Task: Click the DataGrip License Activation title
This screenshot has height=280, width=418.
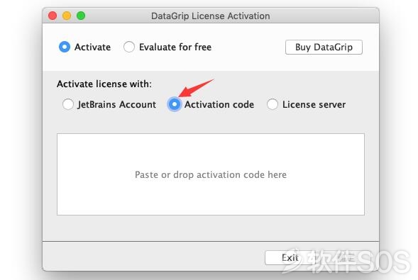Action: [211, 16]
